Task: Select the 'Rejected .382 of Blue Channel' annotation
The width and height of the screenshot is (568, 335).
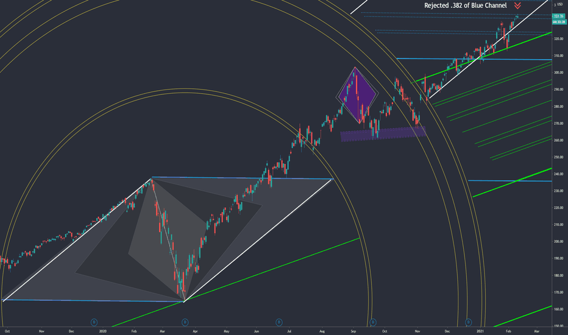Action: (x=465, y=5)
